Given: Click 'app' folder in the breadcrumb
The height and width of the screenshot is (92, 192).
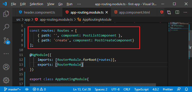Looking at the screenshot, I should [27, 19].
